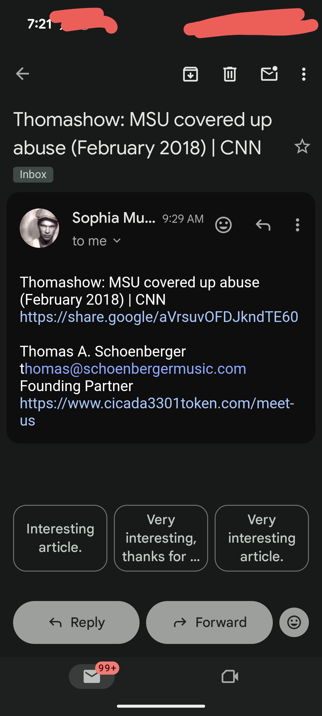Tap the reply arrow in message header
Image resolution: width=322 pixels, height=716 pixels.
[263, 225]
